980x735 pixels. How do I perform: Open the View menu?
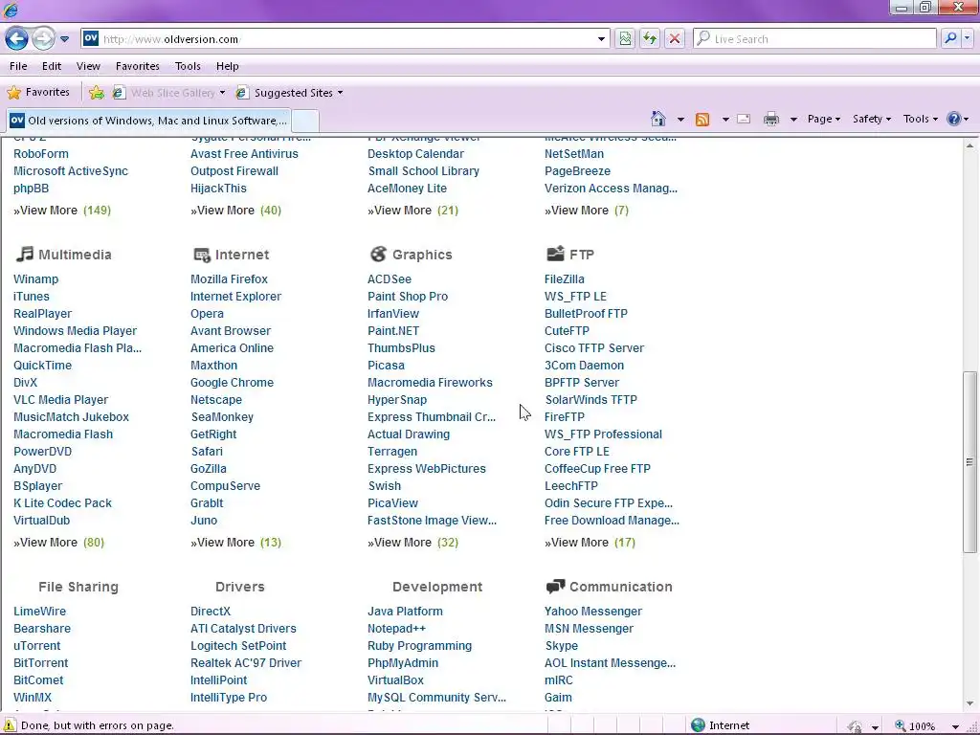click(88, 66)
